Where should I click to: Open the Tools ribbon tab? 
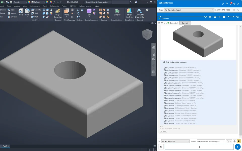coord(9,6)
